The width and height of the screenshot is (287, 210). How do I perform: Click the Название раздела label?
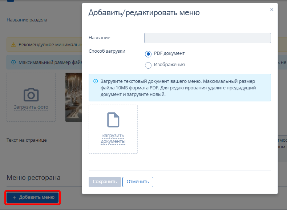pos(27,20)
